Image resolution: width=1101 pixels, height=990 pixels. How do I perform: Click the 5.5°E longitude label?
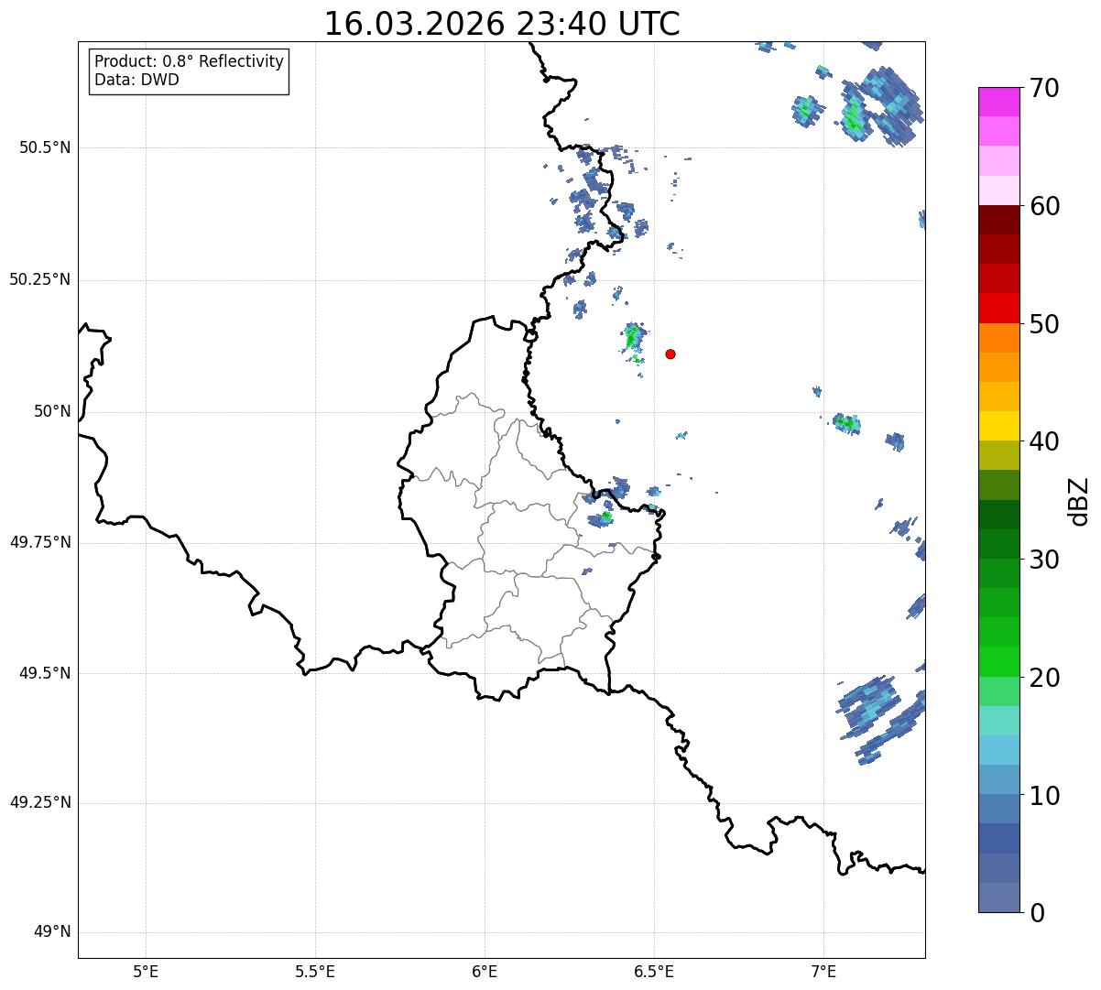tap(315, 971)
